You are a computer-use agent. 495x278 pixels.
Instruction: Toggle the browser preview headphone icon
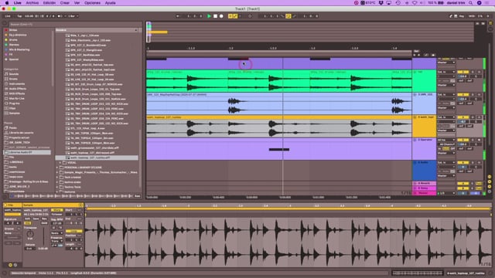[x=12, y=196]
